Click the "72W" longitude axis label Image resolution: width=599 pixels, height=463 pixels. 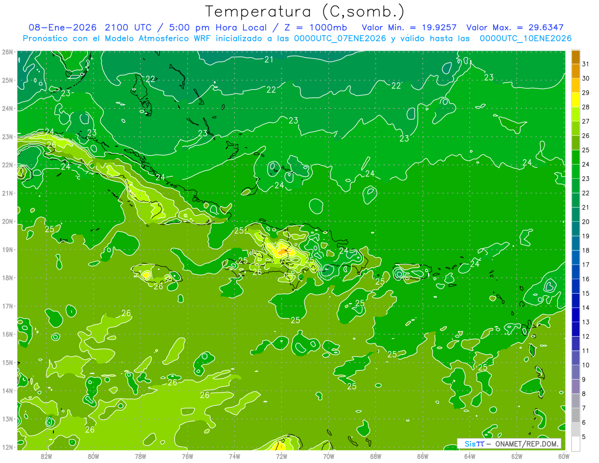(282, 456)
